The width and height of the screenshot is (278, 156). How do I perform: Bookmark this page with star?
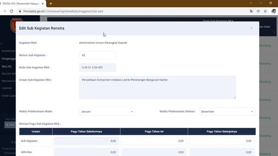(265, 11)
